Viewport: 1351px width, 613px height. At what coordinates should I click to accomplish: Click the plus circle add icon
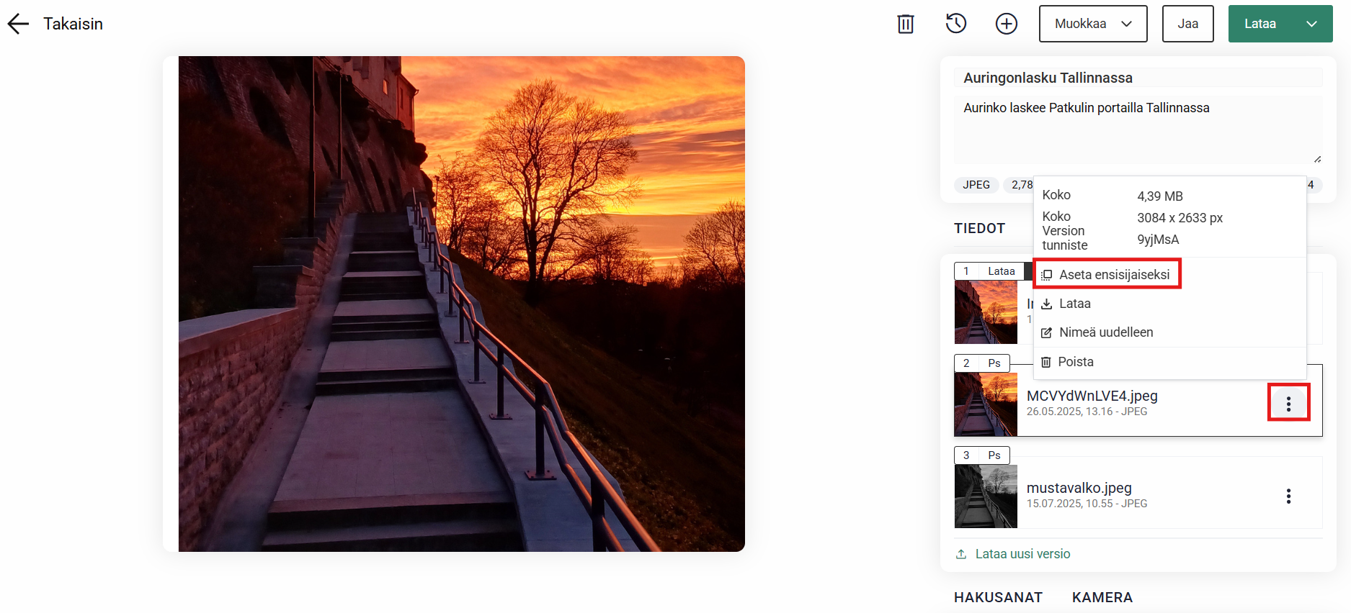(1007, 24)
